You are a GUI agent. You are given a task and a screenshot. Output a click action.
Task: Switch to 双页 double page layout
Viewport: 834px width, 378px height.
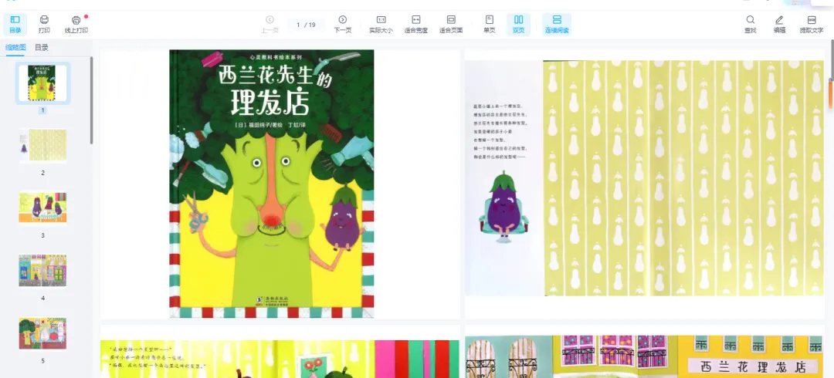coord(518,25)
